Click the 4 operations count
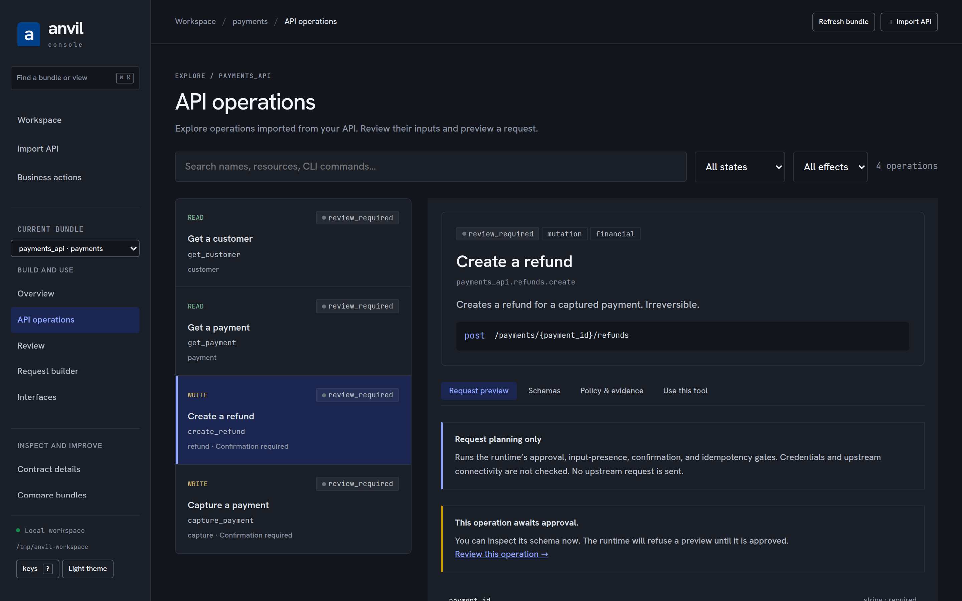This screenshot has height=601, width=962. coord(907,166)
